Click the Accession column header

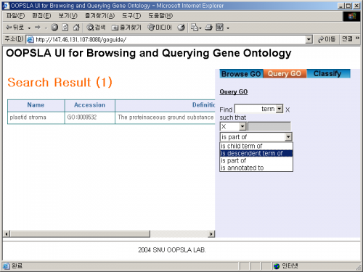pyautogui.click(x=89, y=105)
